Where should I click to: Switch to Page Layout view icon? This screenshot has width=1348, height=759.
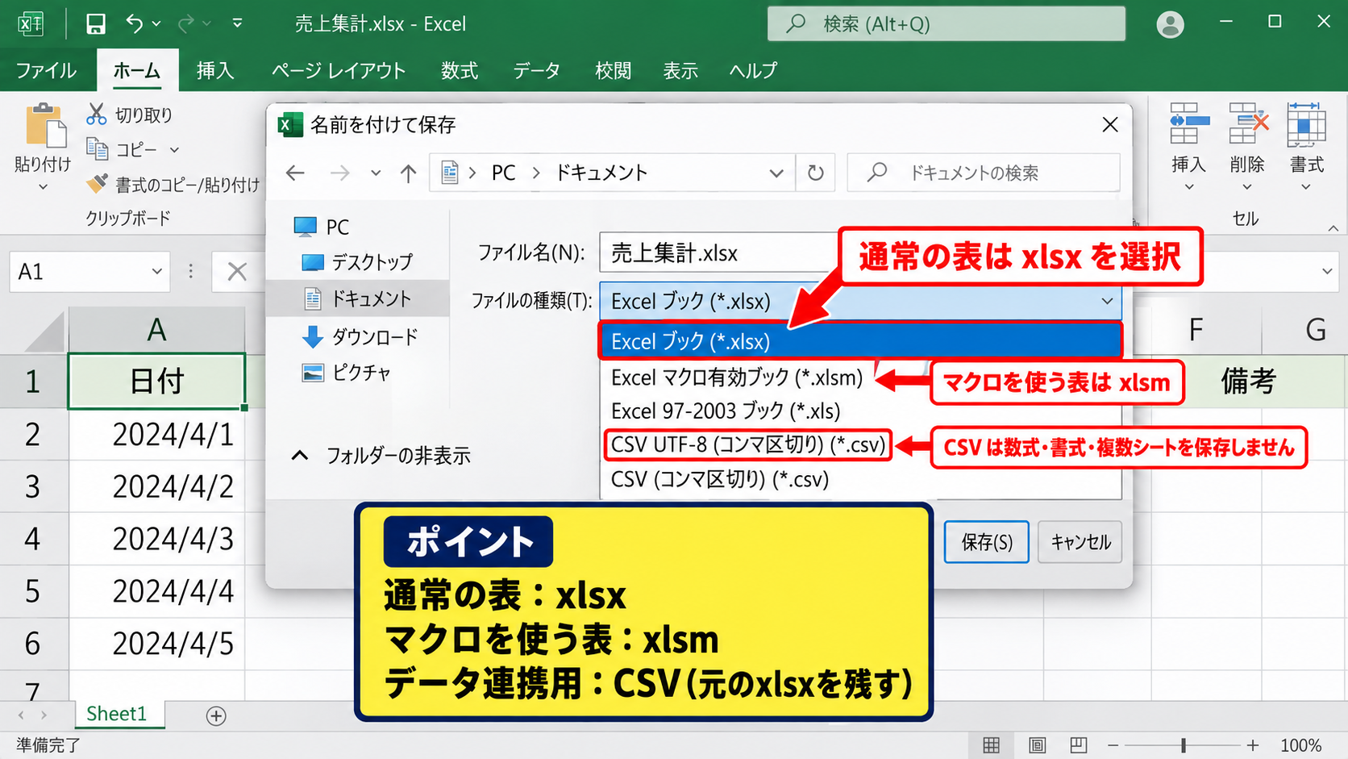pyautogui.click(x=1038, y=745)
